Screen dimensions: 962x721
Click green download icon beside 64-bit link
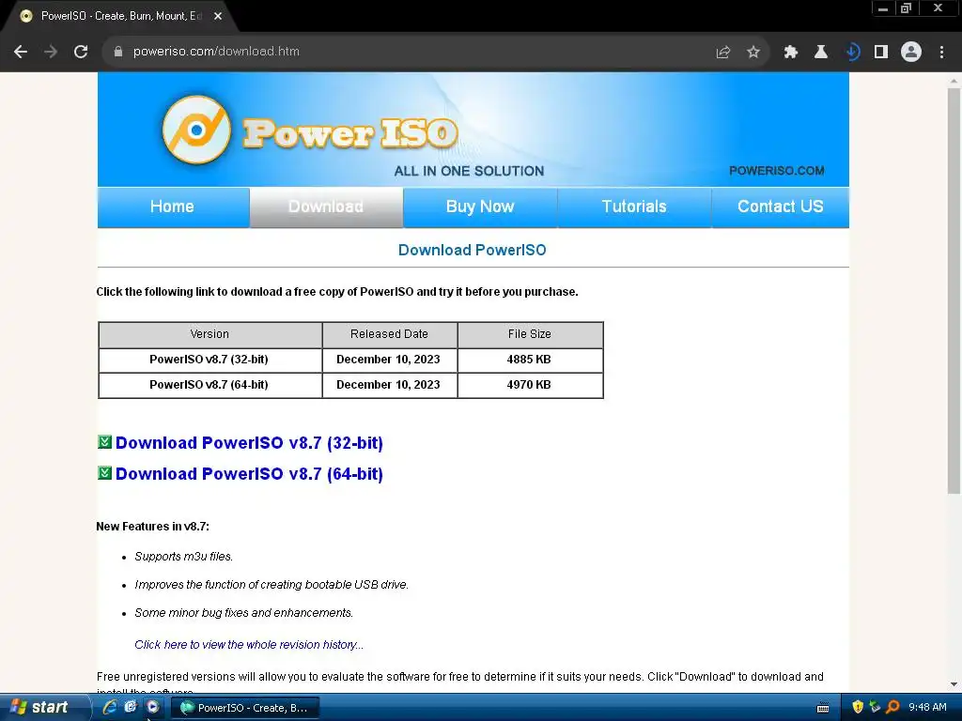pos(104,473)
